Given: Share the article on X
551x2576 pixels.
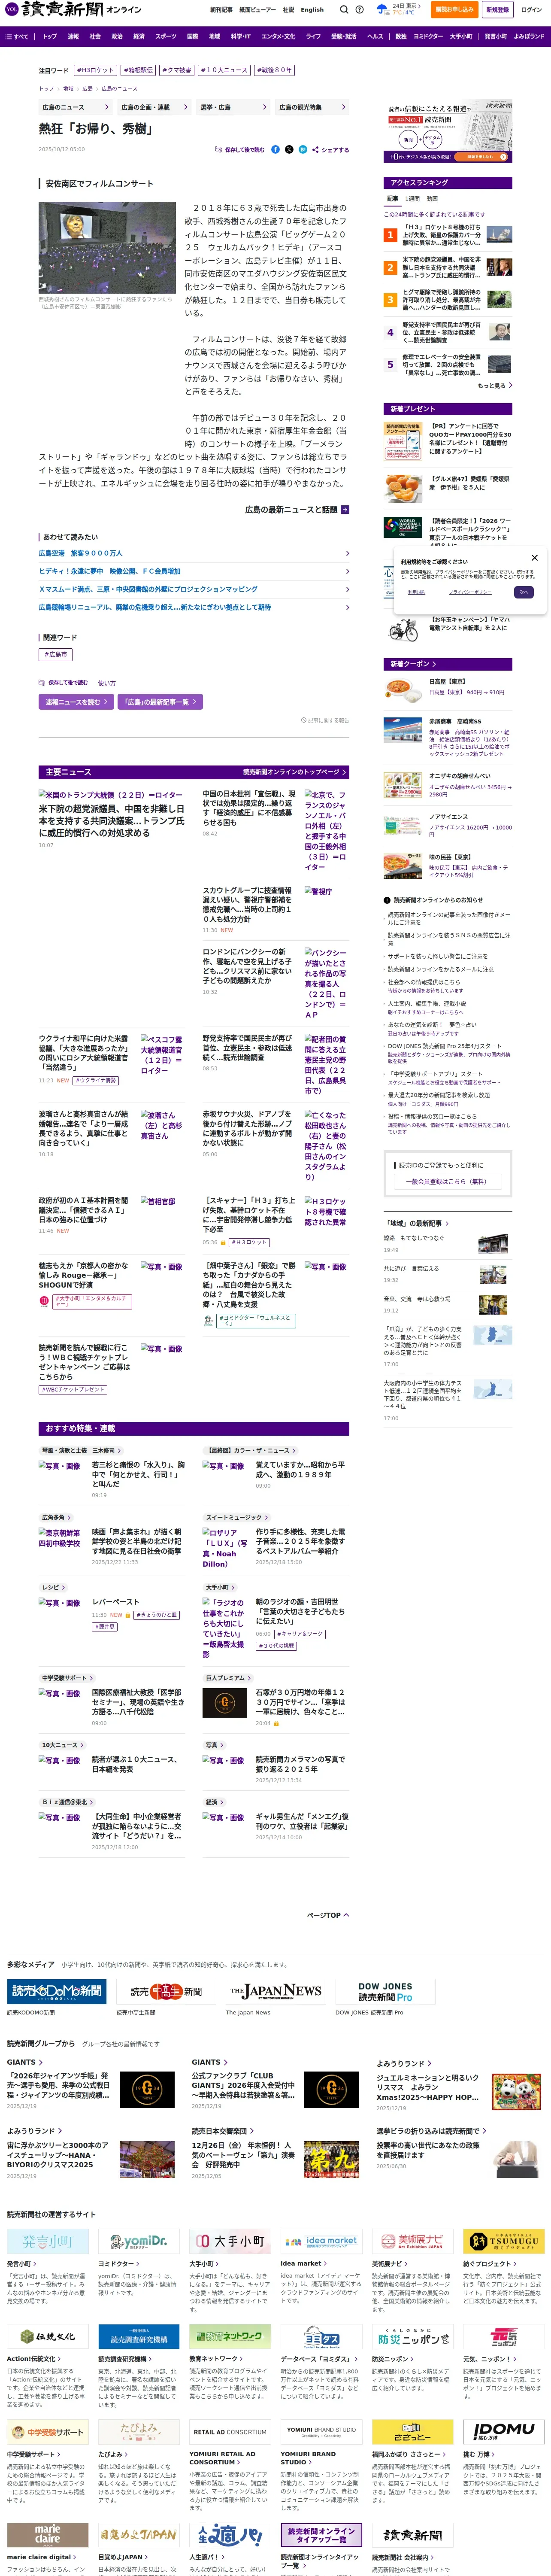Looking at the screenshot, I should (x=289, y=149).
